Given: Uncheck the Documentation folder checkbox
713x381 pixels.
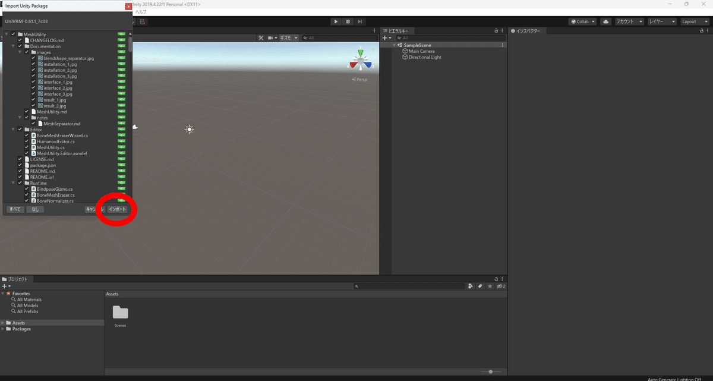Looking at the screenshot, I should [20, 46].
